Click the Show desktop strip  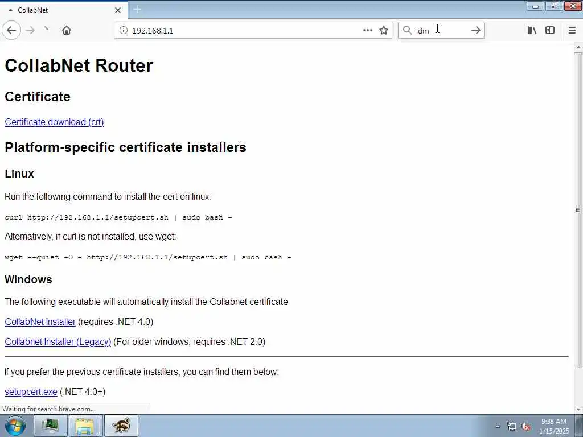point(579,426)
